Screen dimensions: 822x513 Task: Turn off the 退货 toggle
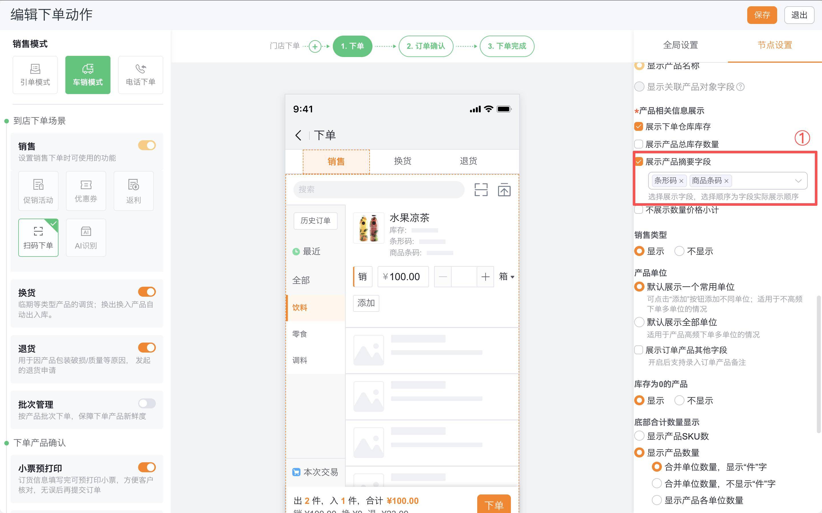tap(146, 347)
